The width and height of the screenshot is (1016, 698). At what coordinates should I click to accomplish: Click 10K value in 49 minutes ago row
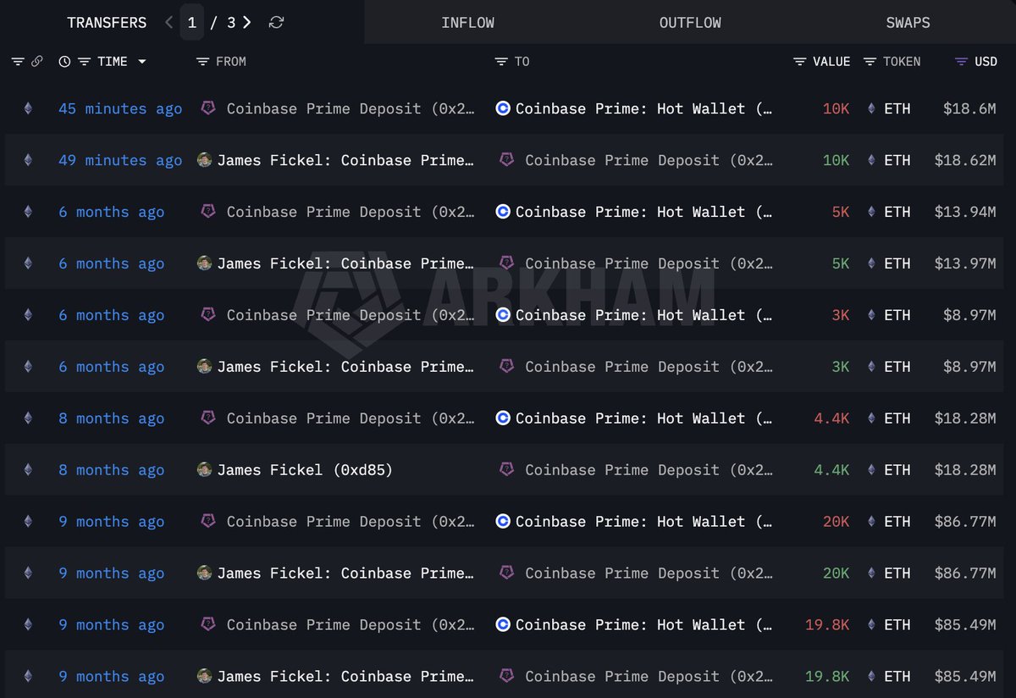coord(836,160)
